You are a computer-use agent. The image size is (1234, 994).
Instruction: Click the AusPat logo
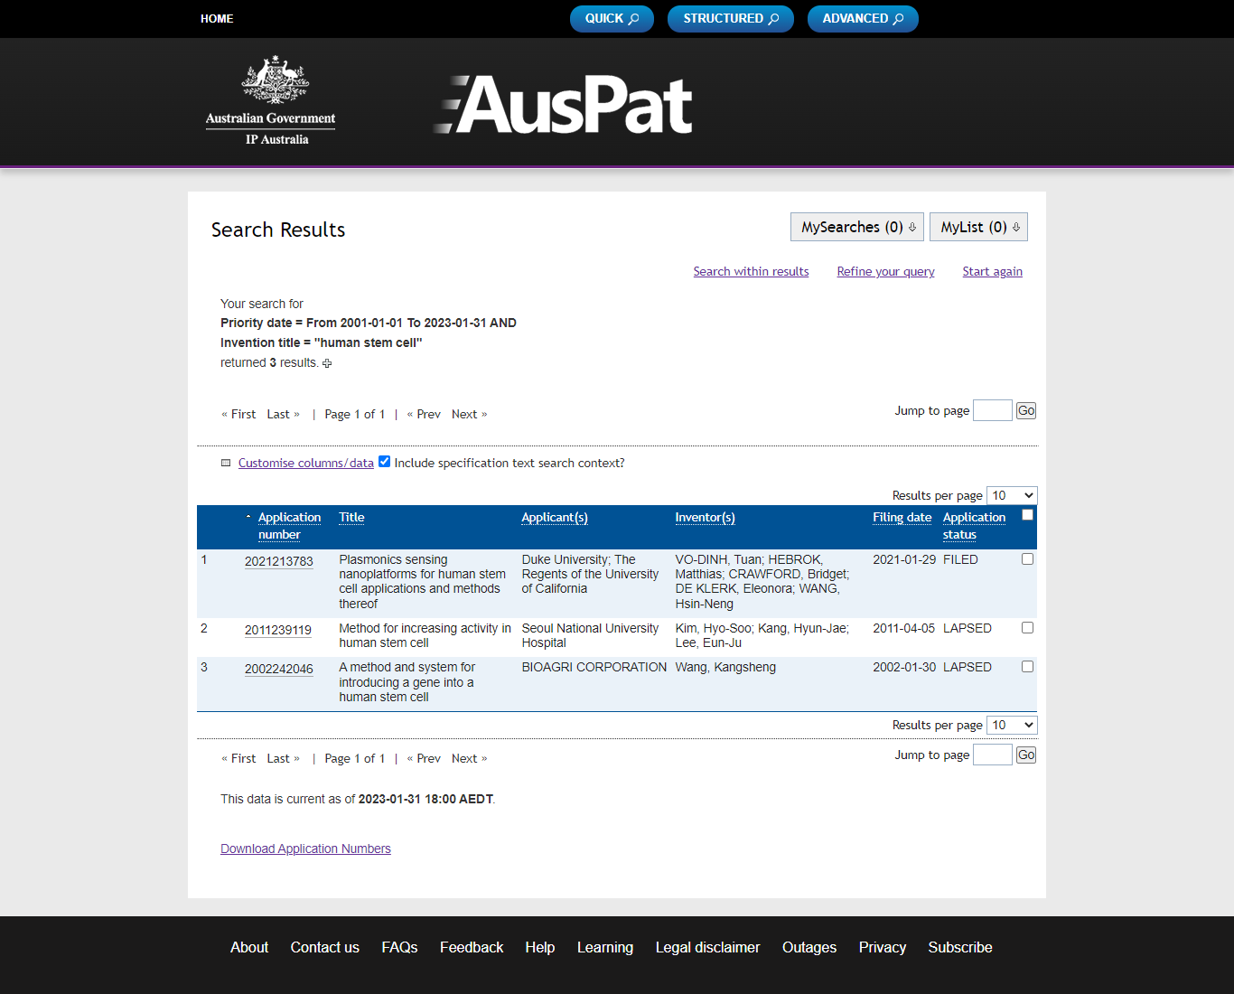pyautogui.click(x=564, y=105)
